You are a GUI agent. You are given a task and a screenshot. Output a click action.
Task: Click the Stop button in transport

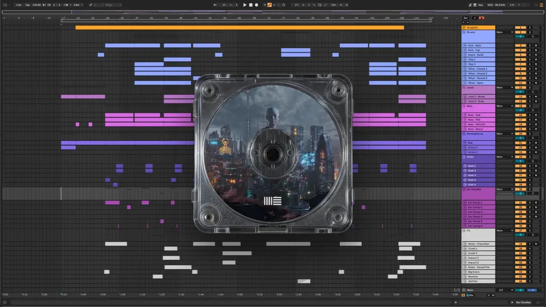pos(250,5)
